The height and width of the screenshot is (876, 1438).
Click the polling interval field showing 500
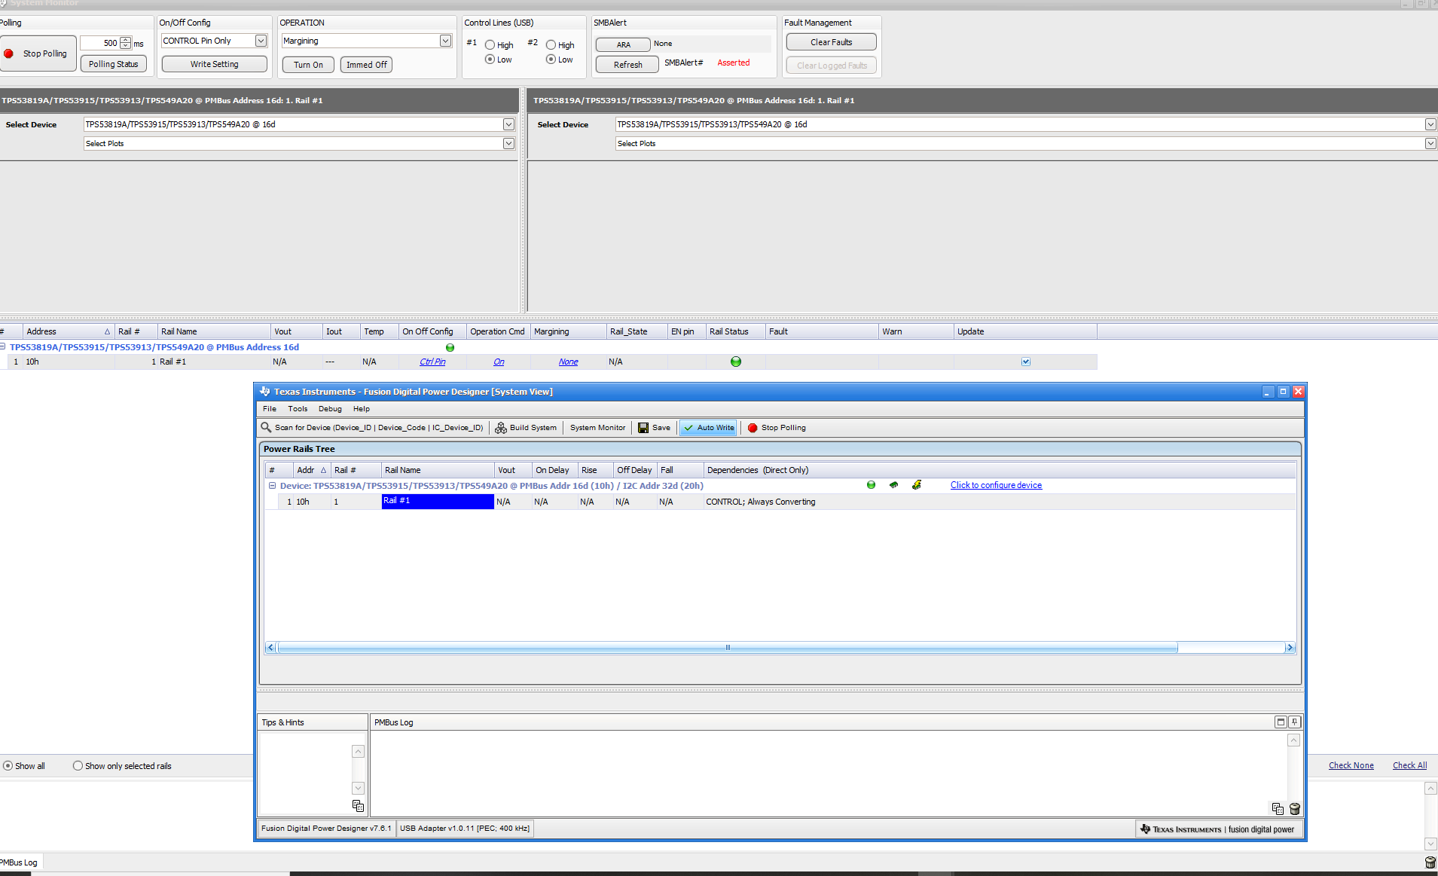[x=100, y=43]
